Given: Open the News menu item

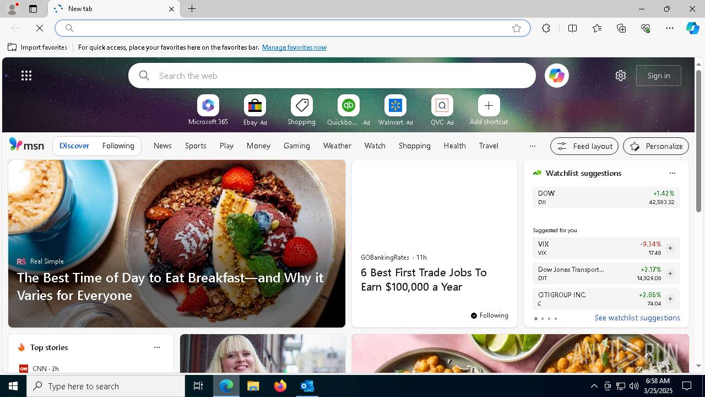Looking at the screenshot, I should click(x=162, y=146).
